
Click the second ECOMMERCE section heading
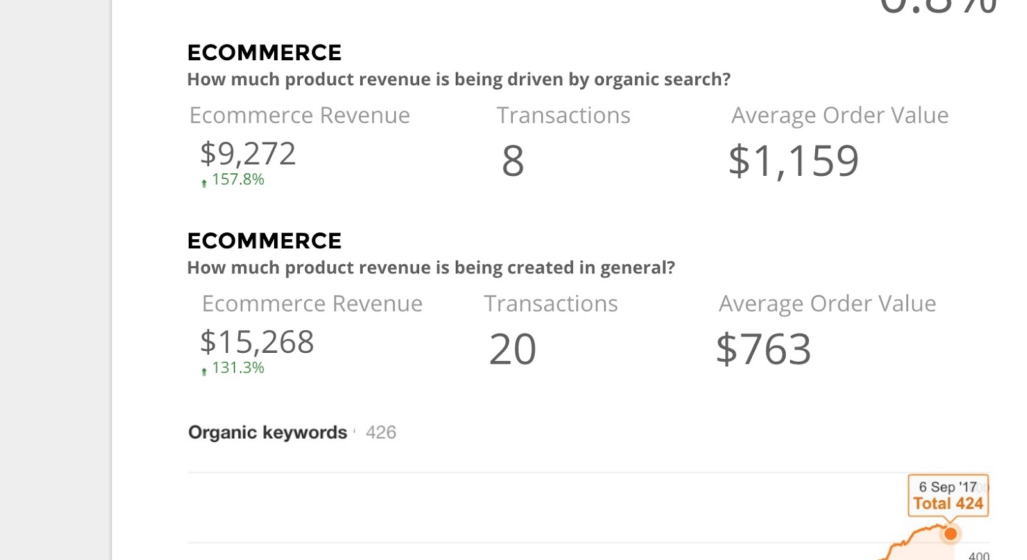point(264,241)
